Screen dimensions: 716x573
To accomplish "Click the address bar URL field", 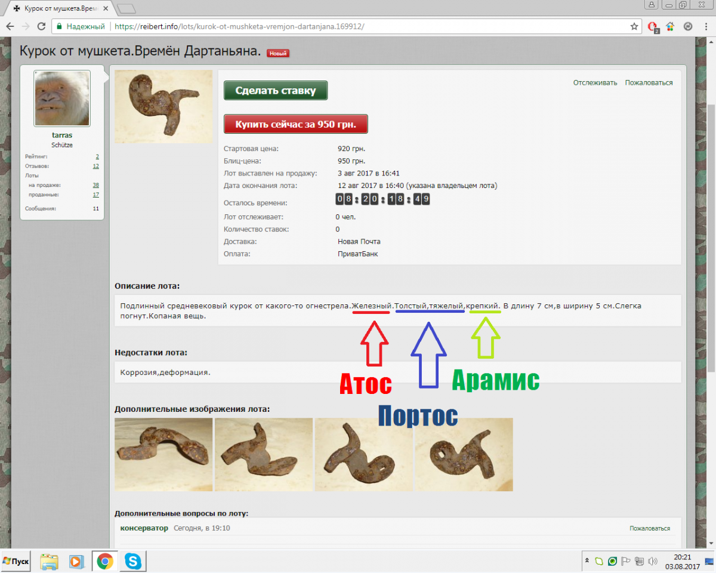I will point(346,26).
